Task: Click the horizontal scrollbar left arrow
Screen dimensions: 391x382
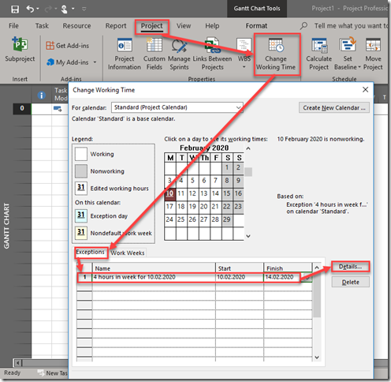Action: (x=18, y=363)
